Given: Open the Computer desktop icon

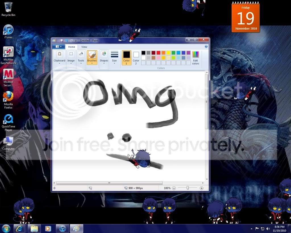Looking at the screenshot, I should tap(8, 143).
